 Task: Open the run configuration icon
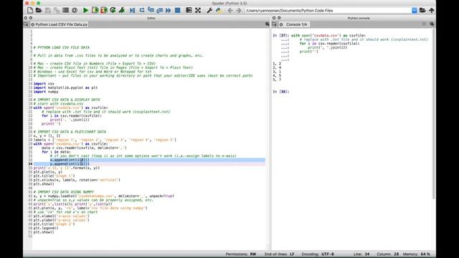click(x=122, y=10)
